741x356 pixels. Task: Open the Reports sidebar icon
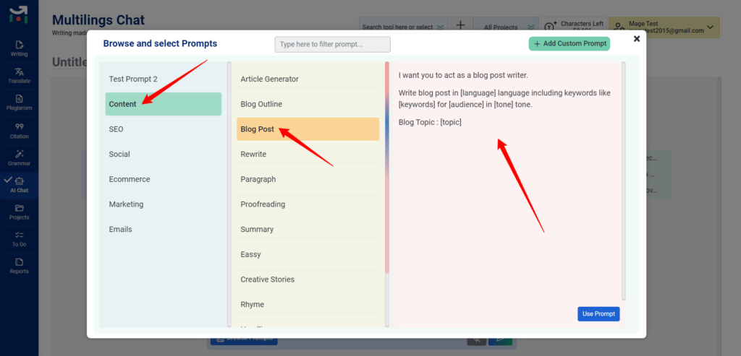(x=19, y=266)
